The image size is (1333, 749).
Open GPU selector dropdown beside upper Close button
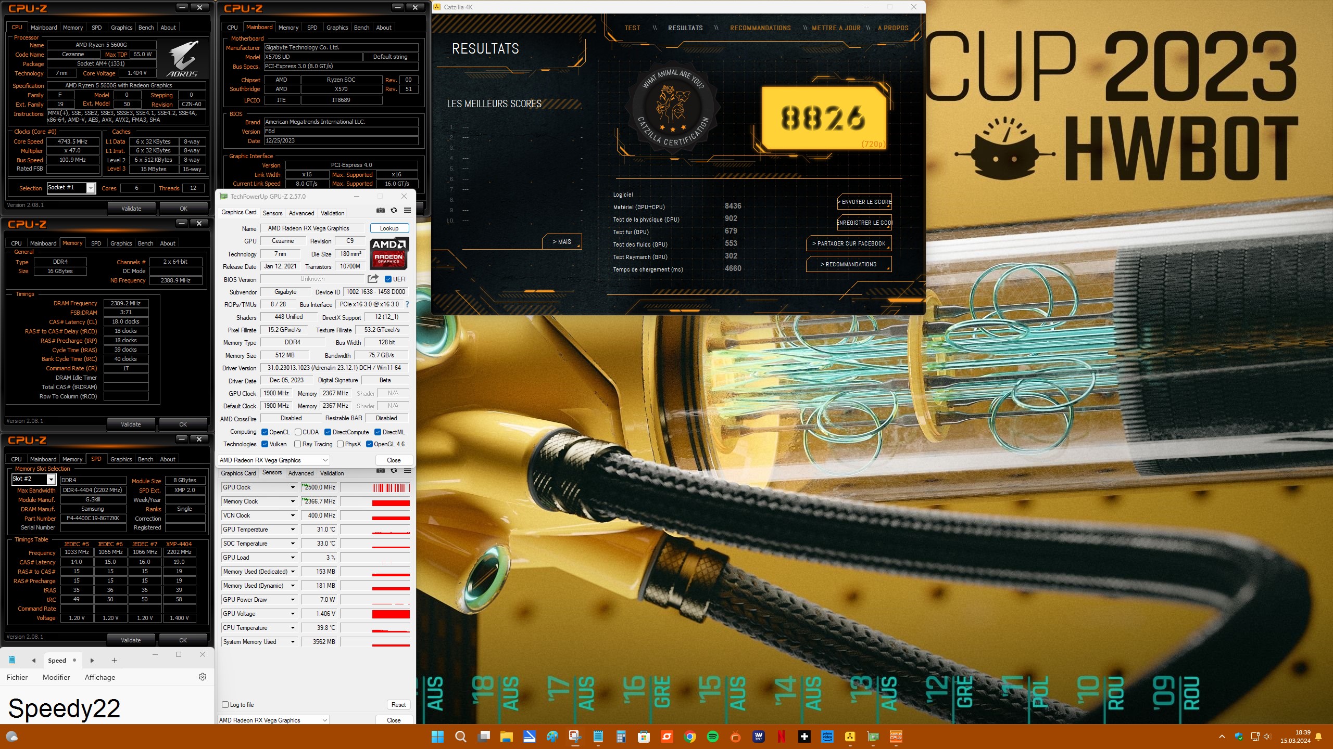coord(274,460)
